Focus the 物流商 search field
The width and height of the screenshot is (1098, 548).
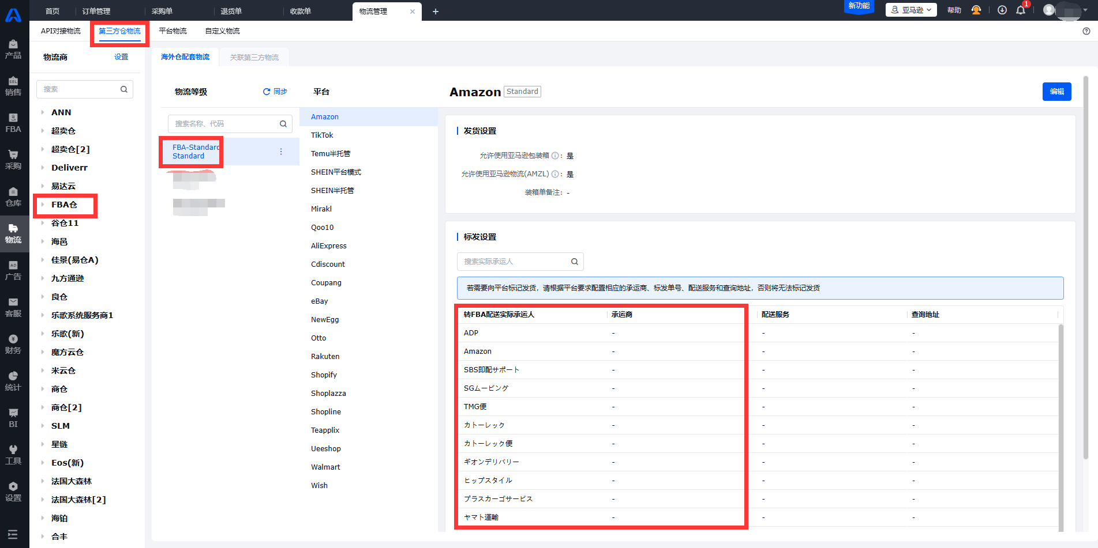[85, 89]
